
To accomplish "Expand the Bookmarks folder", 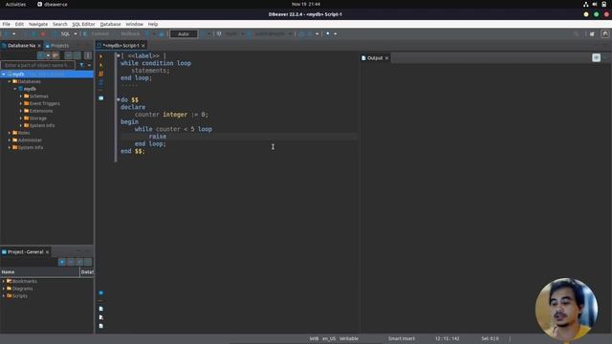I will (x=4, y=281).
